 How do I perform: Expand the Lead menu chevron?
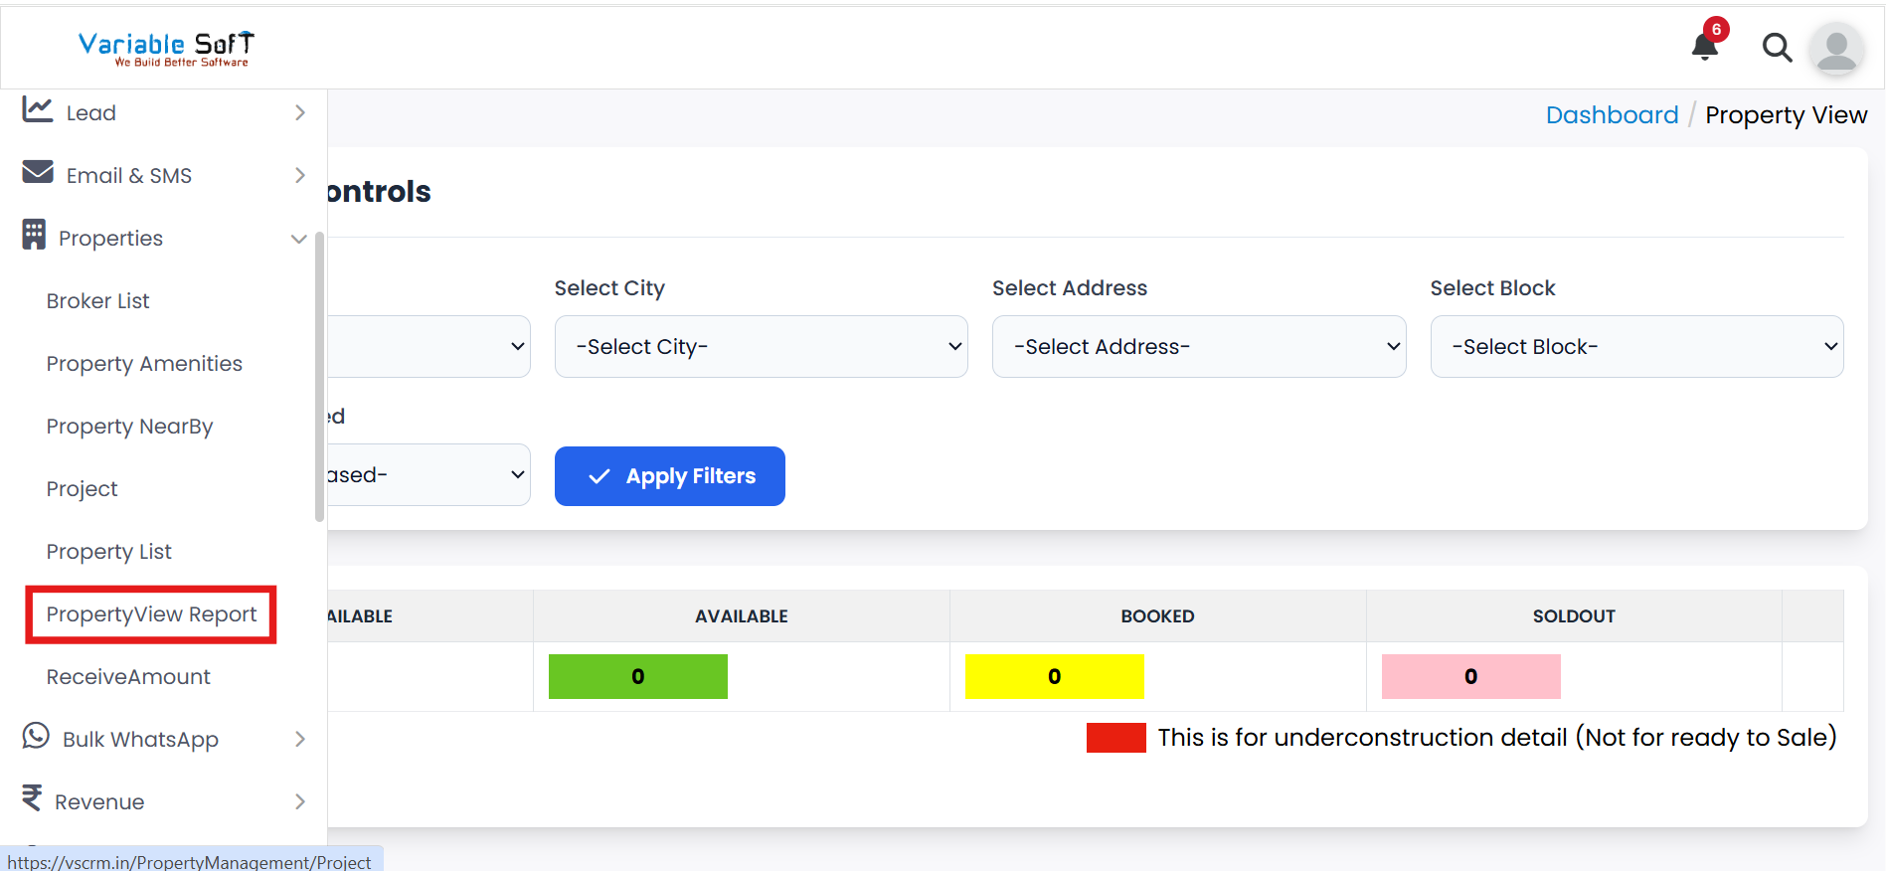pyautogui.click(x=300, y=112)
